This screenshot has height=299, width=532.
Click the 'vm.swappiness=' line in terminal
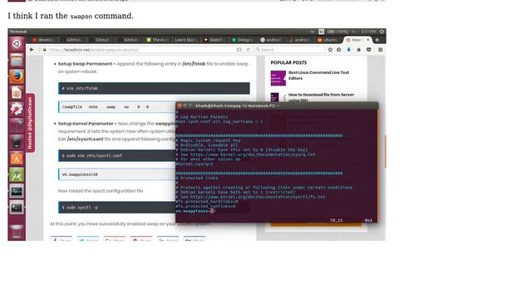click(x=195, y=211)
